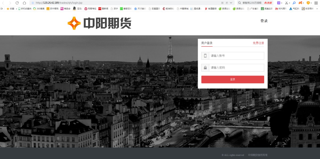Viewport: 320px width, 159px height.
Task: Open the 尺寸链 paw bookmark
Action: [140, 8]
